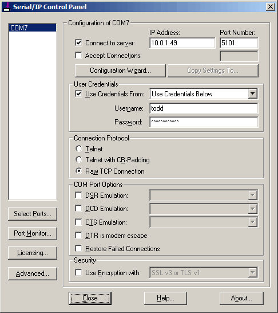This screenshot has width=278, height=313.
Task: Click the Serial/IP title bar icon
Action: point(7,7)
